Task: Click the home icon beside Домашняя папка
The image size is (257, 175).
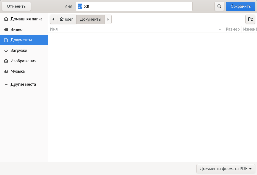Action: pyautogui.click(x=6, y=19)
